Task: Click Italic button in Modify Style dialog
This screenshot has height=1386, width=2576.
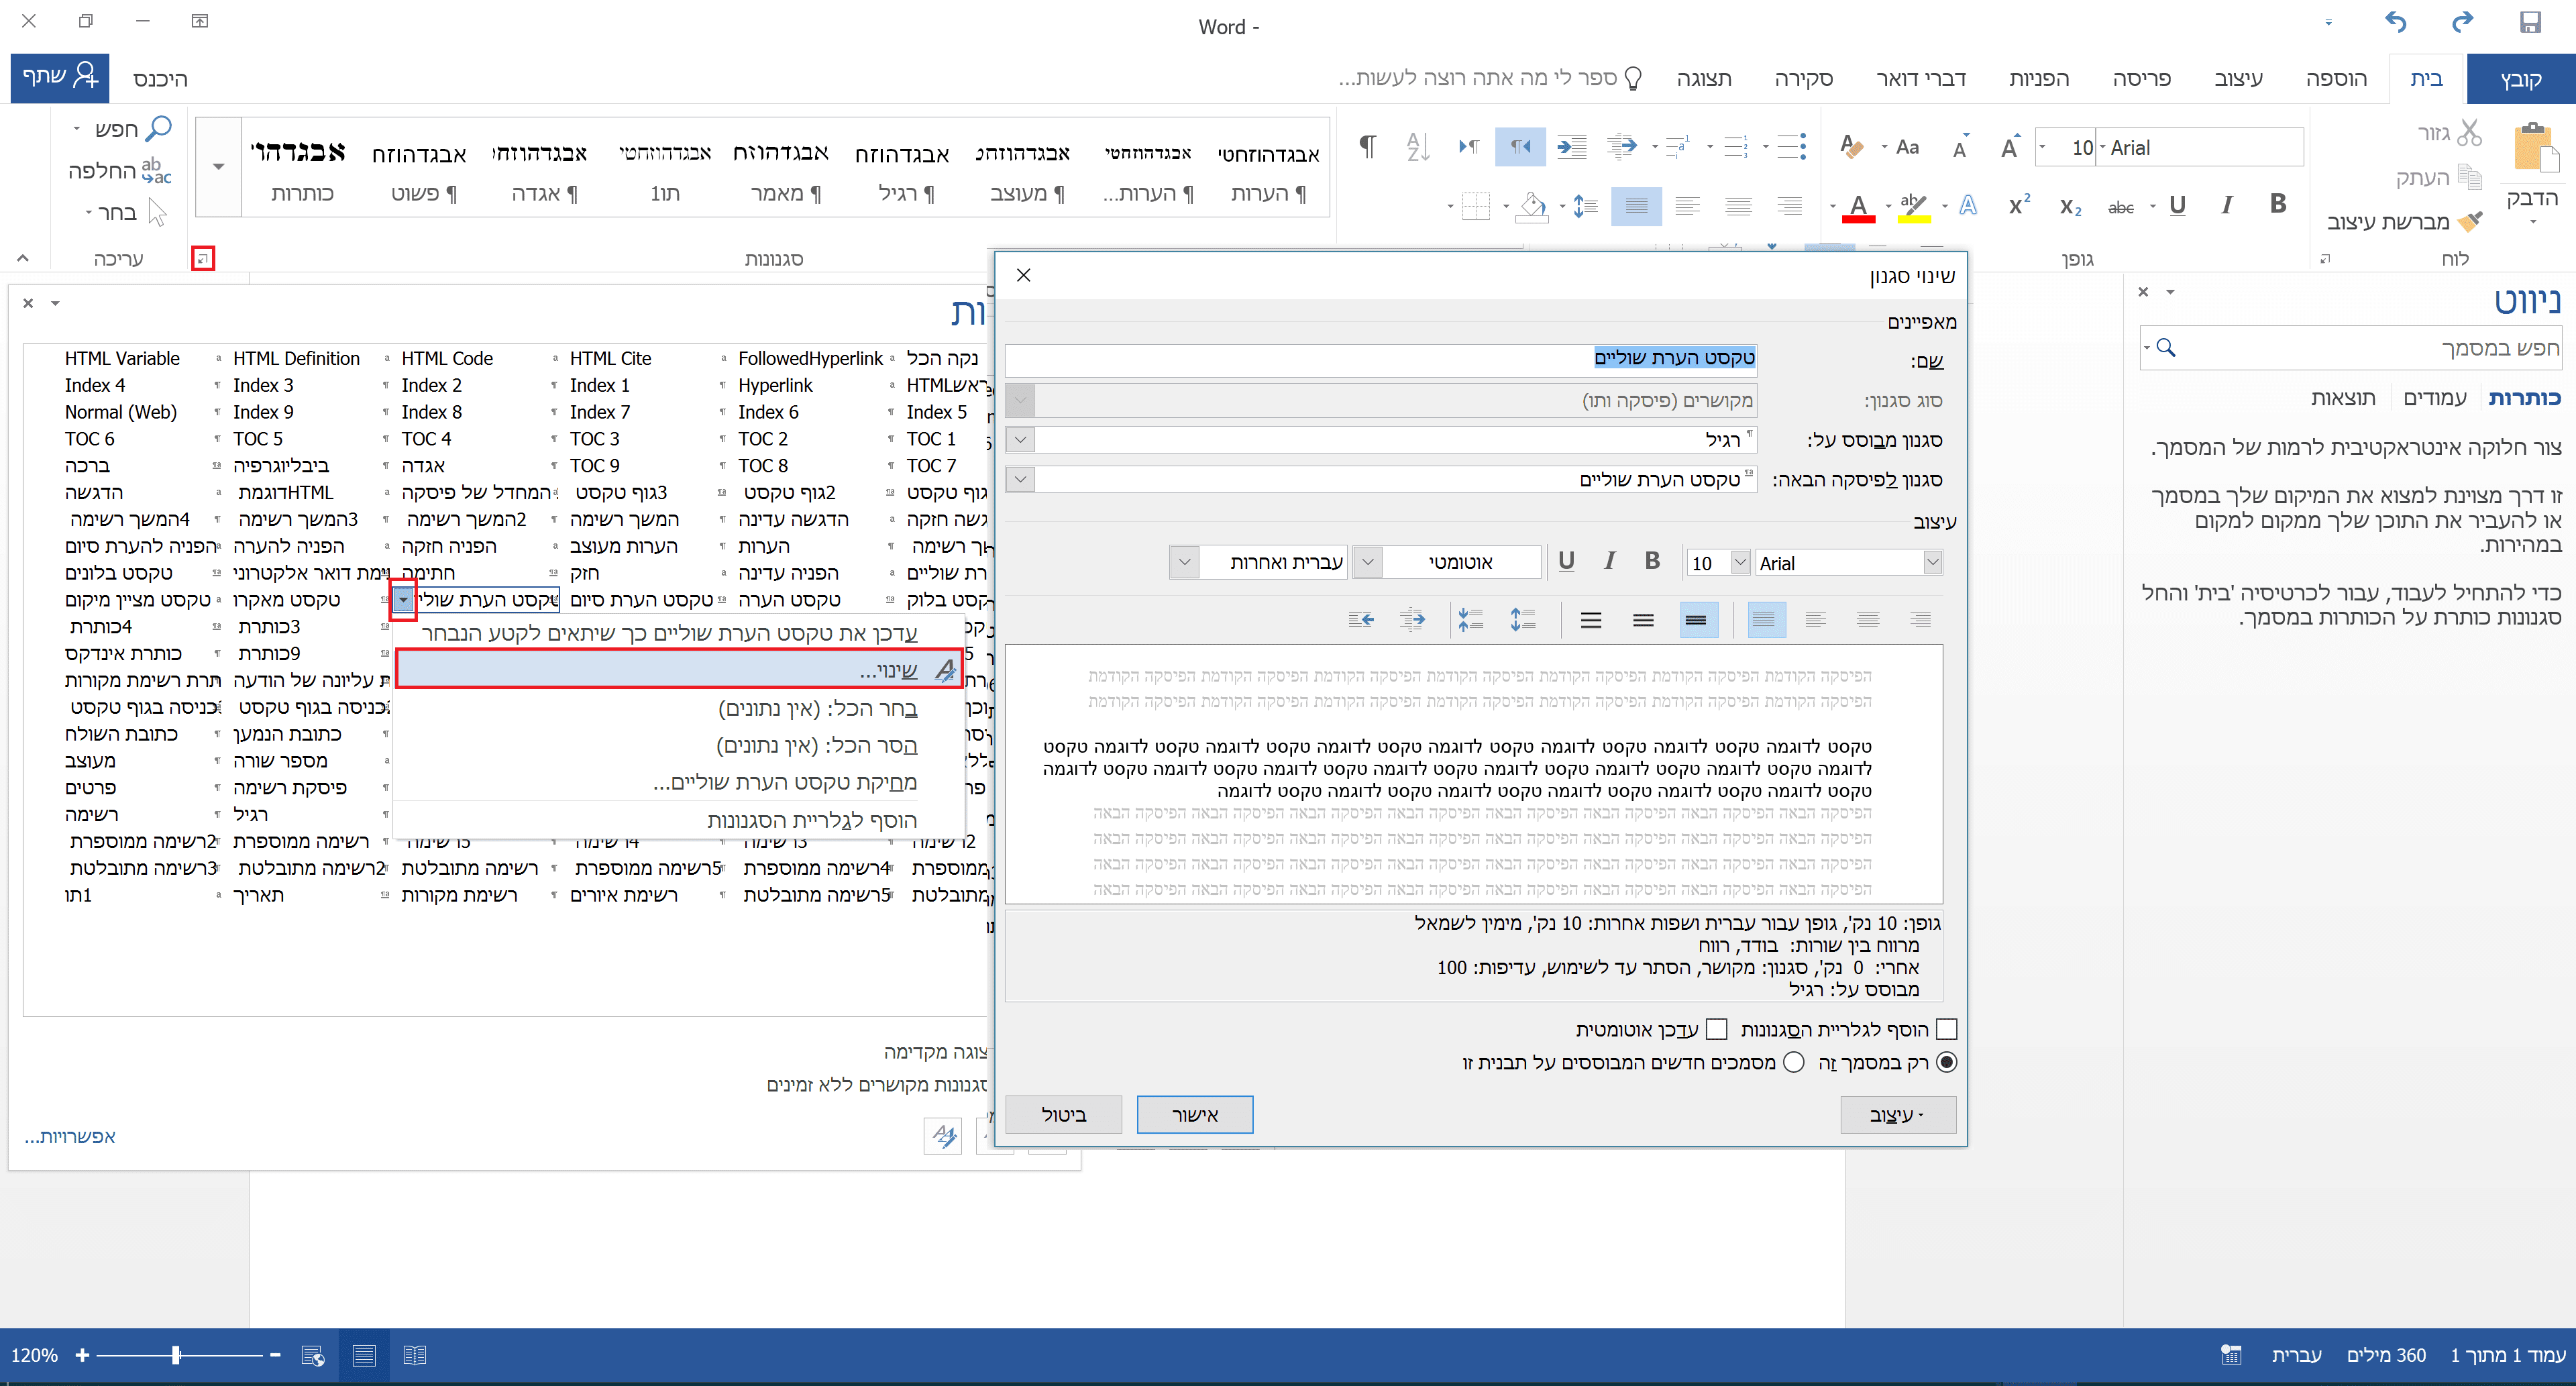Action: [x=1609, y=562]
